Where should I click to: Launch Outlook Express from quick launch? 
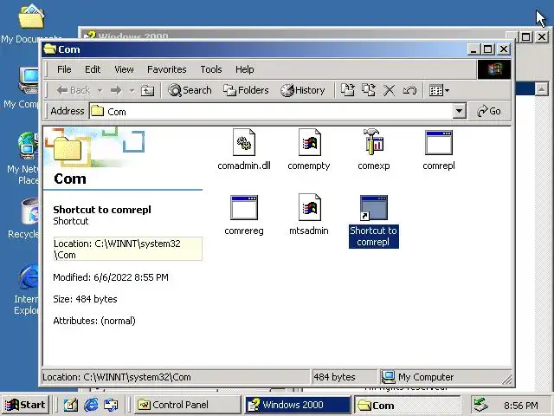click(x=111, y=405)
